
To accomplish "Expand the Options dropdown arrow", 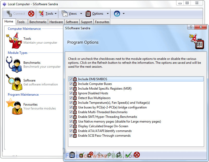I will 108,14.
